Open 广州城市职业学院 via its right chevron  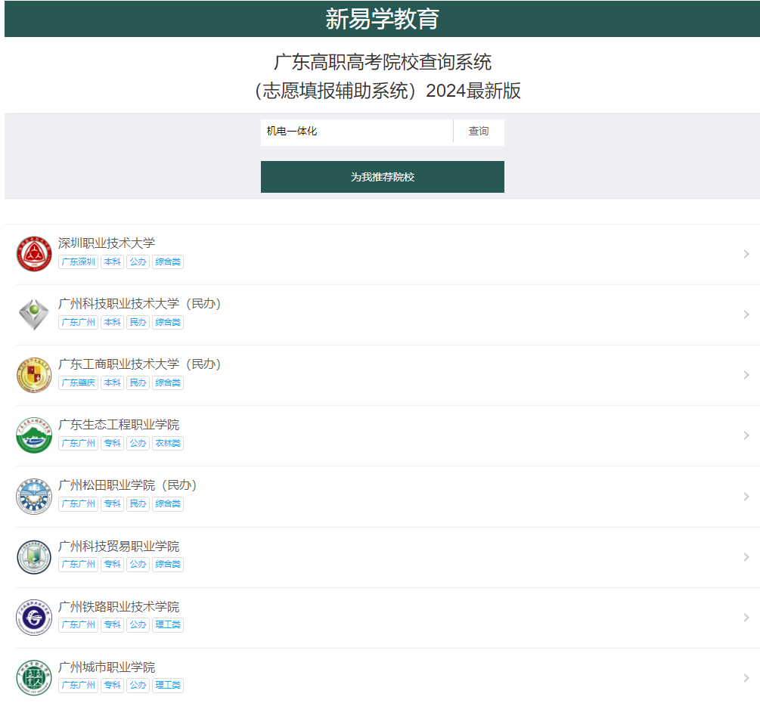746,678
